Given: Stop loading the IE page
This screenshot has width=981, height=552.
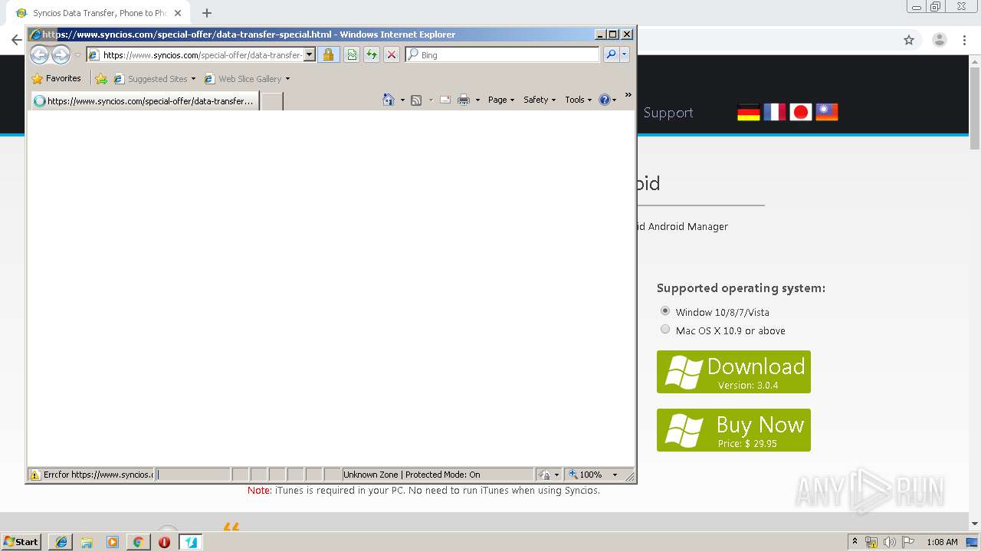Looking at the screenshot, I should coord(391,54).
